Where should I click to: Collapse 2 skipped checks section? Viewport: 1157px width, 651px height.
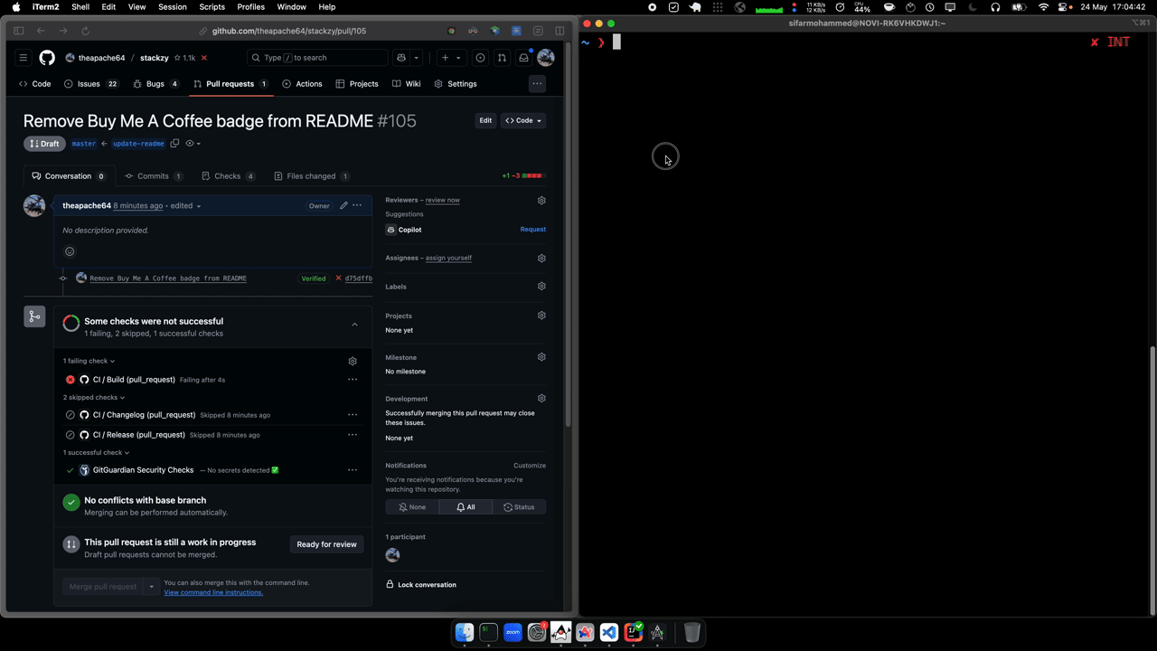94,397
